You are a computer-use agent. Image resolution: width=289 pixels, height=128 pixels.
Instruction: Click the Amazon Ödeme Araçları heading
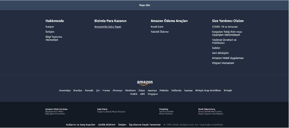click(169, 21)
